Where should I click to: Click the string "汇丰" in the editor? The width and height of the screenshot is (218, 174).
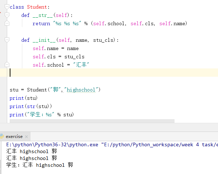click(x=81, y=65)
